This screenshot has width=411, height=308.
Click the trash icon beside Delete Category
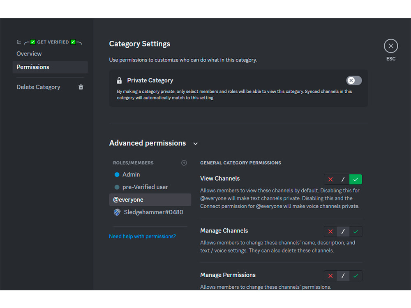tap(81, 87)
